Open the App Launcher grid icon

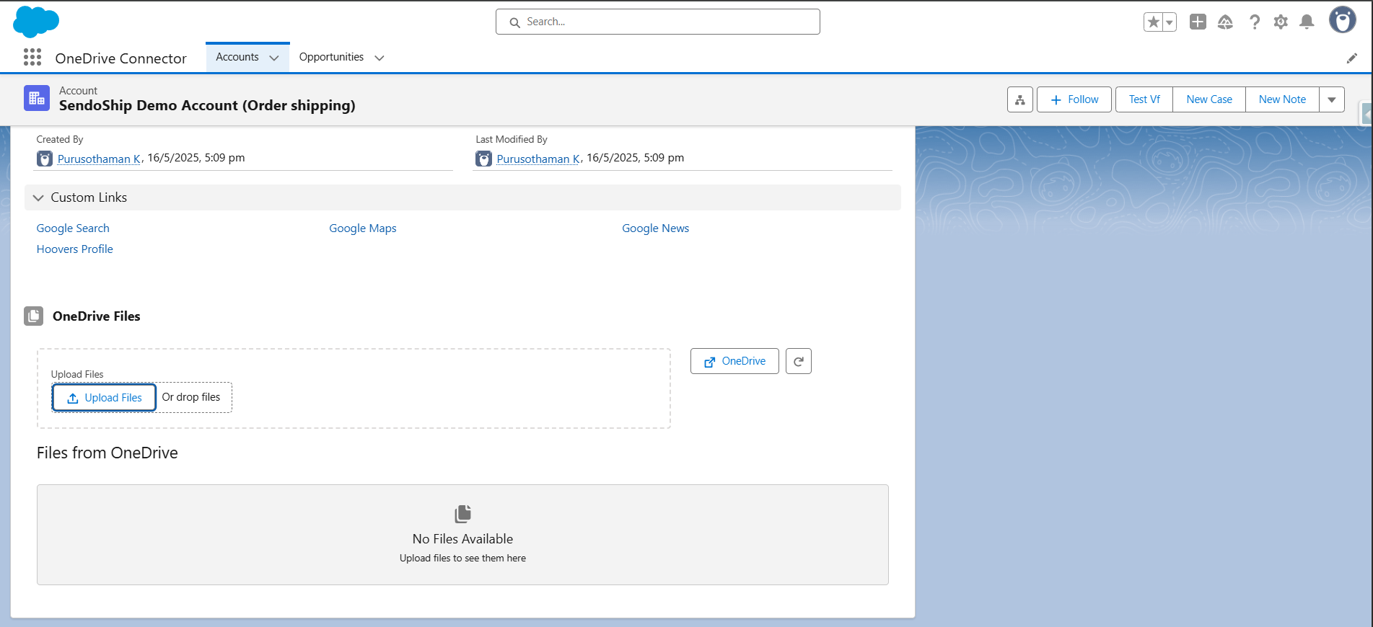[32, 58]
